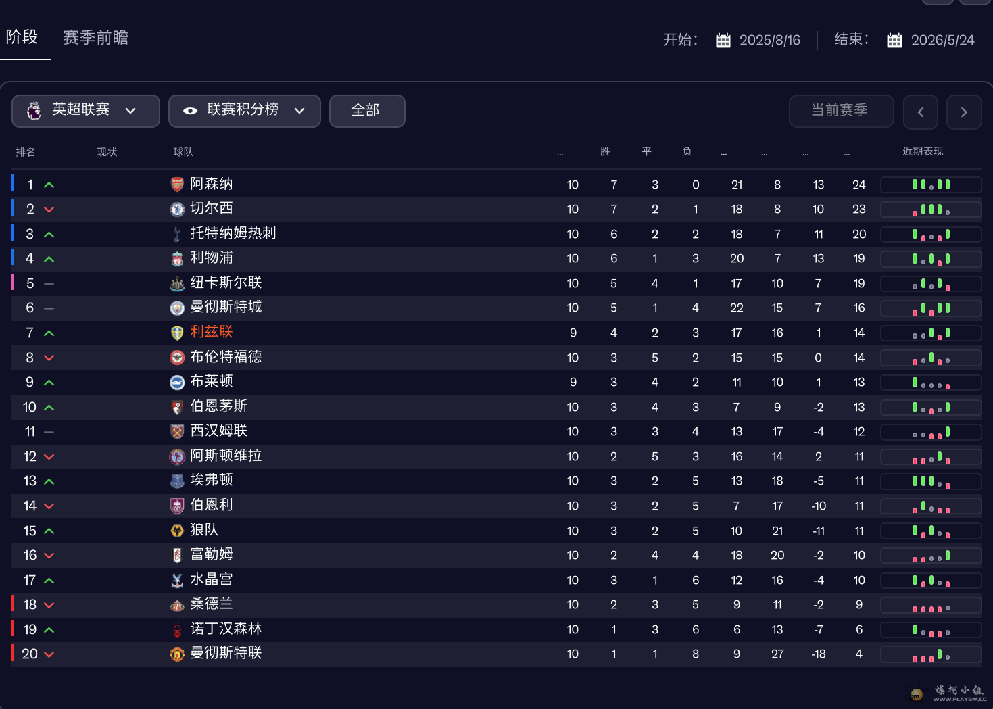This screenshot has height=709, width=993.
Task: Go to previous season with left chevron
Action: coord(920,112)
